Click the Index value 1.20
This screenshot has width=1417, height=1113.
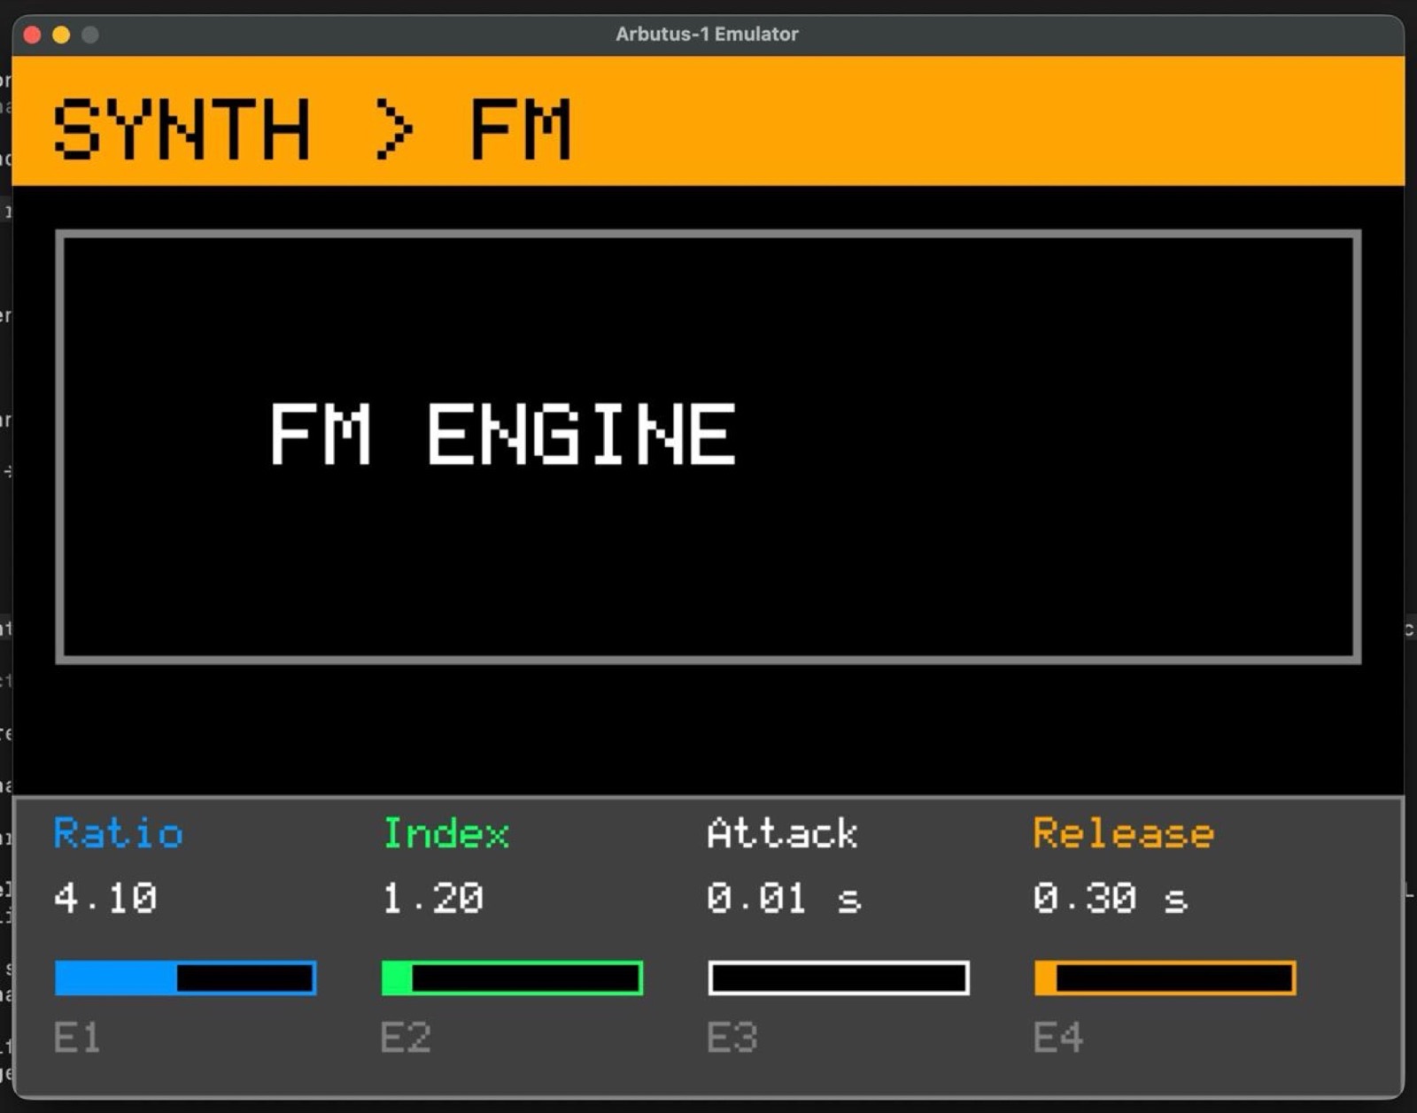[x=433, y=899]
